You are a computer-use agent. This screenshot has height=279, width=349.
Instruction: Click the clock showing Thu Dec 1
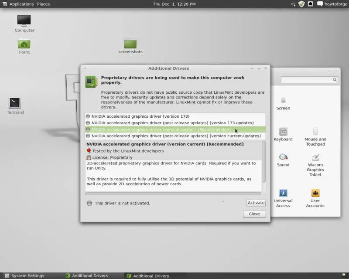[x=174, y=4]
